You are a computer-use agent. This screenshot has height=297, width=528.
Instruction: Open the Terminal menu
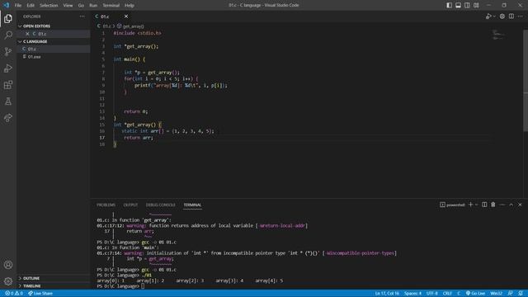(111, 5)
